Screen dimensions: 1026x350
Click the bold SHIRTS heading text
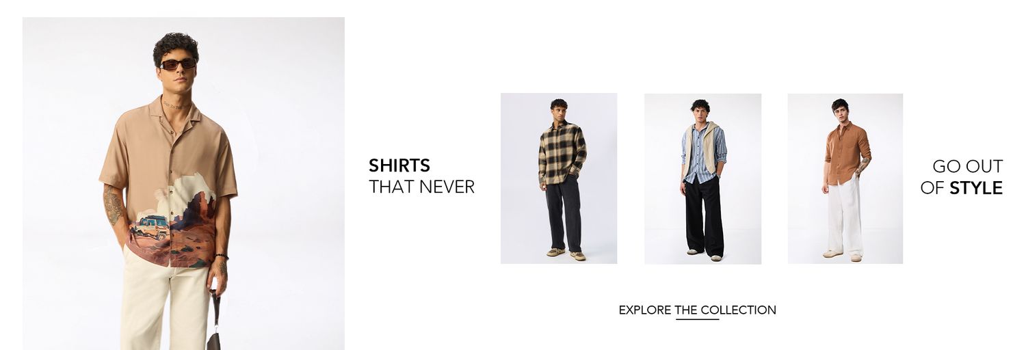[399, 165]
